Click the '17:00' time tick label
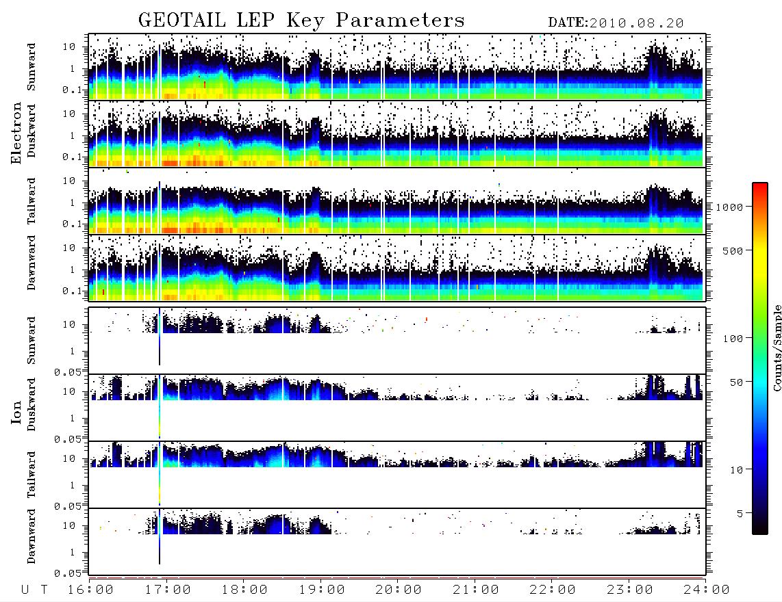 (168, 590)
